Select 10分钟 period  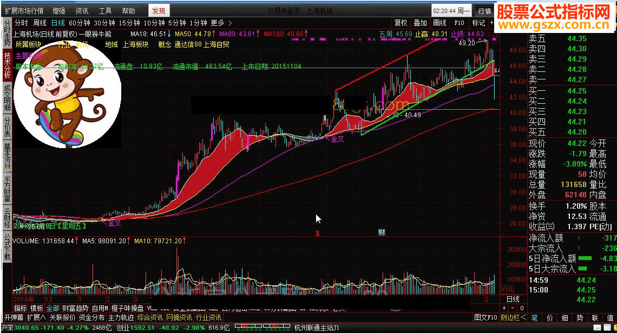point(154,23)
